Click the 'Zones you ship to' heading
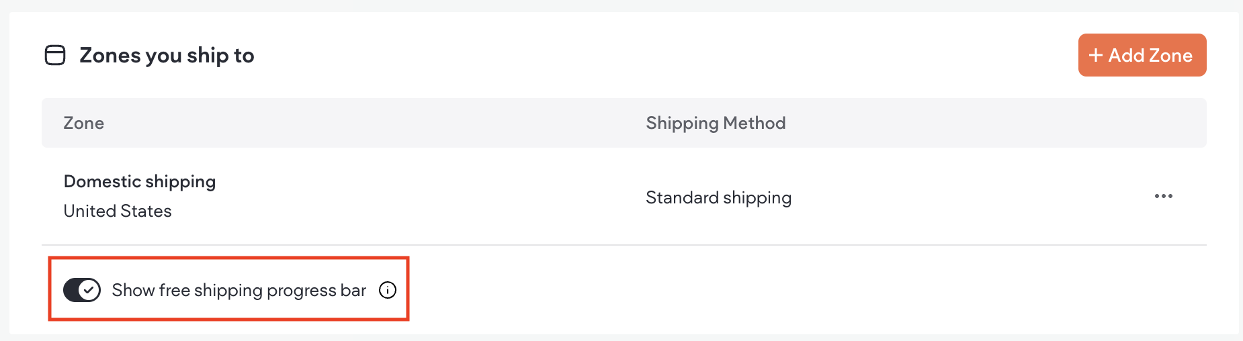Screen dimensions: 1243x341 (x=167, y=55)
